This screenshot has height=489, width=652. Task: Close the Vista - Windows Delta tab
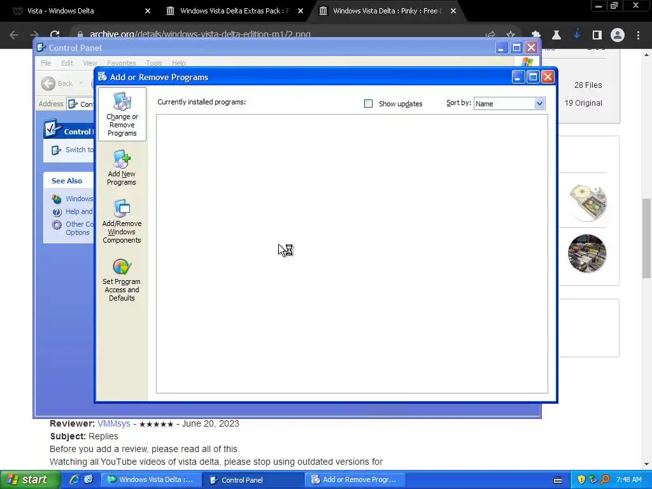(148, 11)
